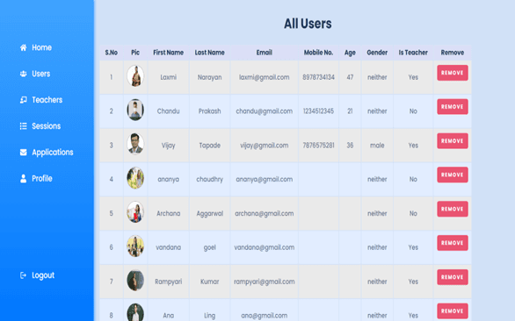515x321 pixels.
Task: Click first name Rampyari
Action: (x=168, y=282)
